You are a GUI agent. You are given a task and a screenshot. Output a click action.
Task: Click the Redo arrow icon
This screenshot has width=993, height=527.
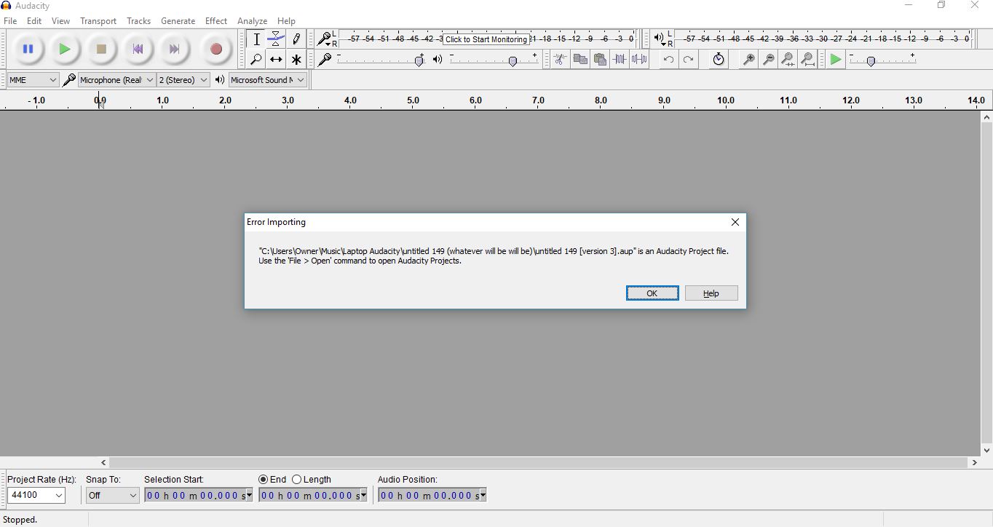click(x=688, y=60)
